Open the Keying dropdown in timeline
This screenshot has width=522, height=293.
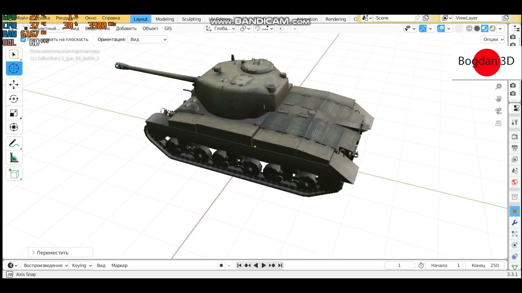(82, 265)
